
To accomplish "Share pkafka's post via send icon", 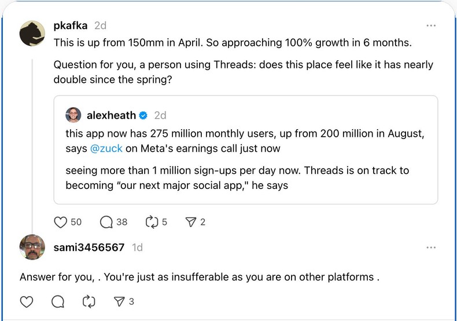I will tap(190, 222).
